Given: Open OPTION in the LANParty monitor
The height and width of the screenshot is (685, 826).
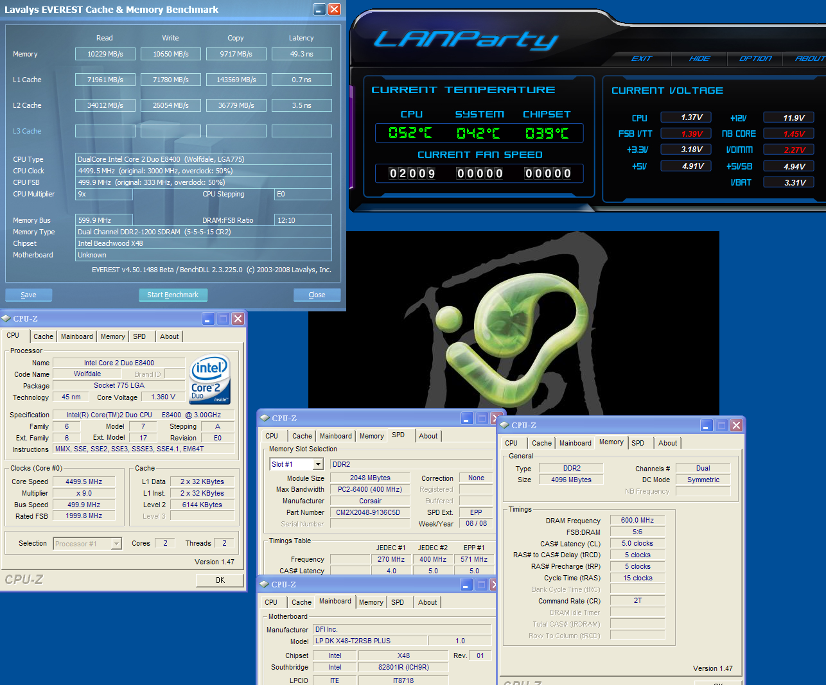Looking at the screenshot, I should 755,58.
